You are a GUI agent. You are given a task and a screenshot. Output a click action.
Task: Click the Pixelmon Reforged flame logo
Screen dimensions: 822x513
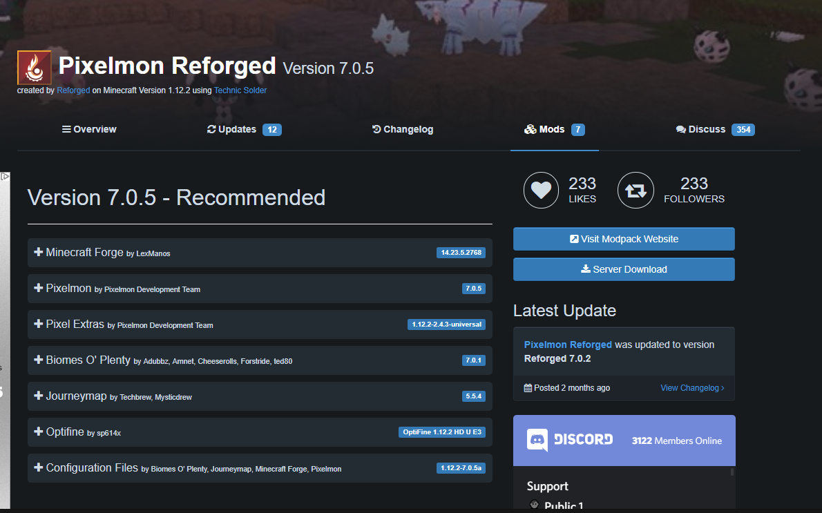pos(34,68)
